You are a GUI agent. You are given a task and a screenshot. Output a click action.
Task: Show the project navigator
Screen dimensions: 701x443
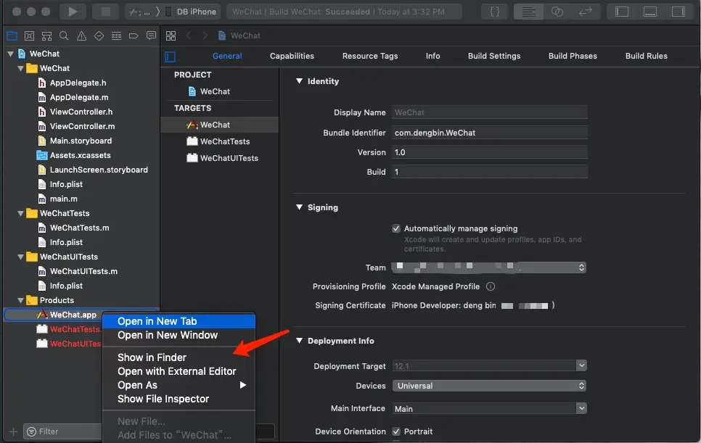click(12, 36)
